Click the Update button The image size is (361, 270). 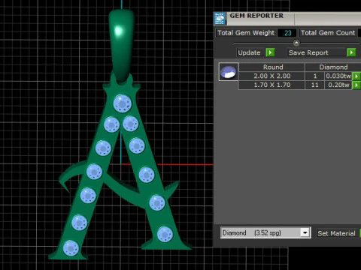point(249,52)
